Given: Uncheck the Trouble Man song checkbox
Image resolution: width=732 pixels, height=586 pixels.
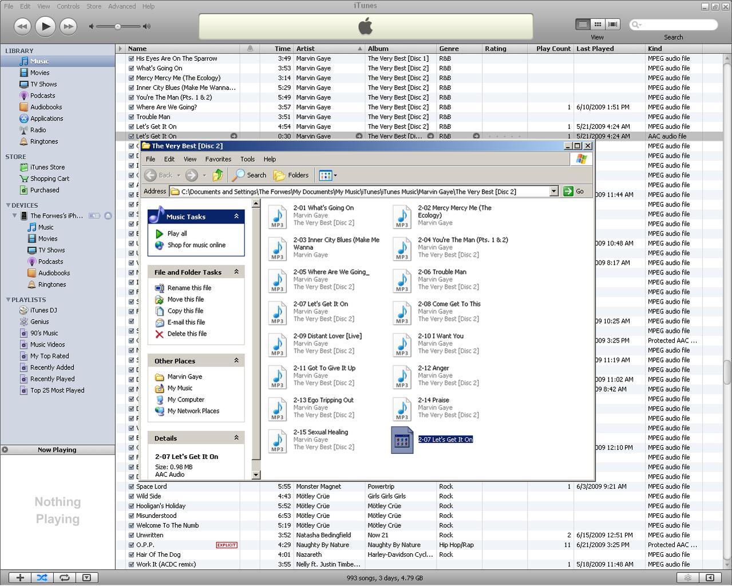Looking at the screenshot, I should pyautogui.click(x=132, y=117).
